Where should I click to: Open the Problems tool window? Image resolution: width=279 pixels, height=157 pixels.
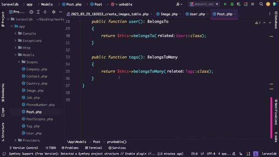point(70,148)
